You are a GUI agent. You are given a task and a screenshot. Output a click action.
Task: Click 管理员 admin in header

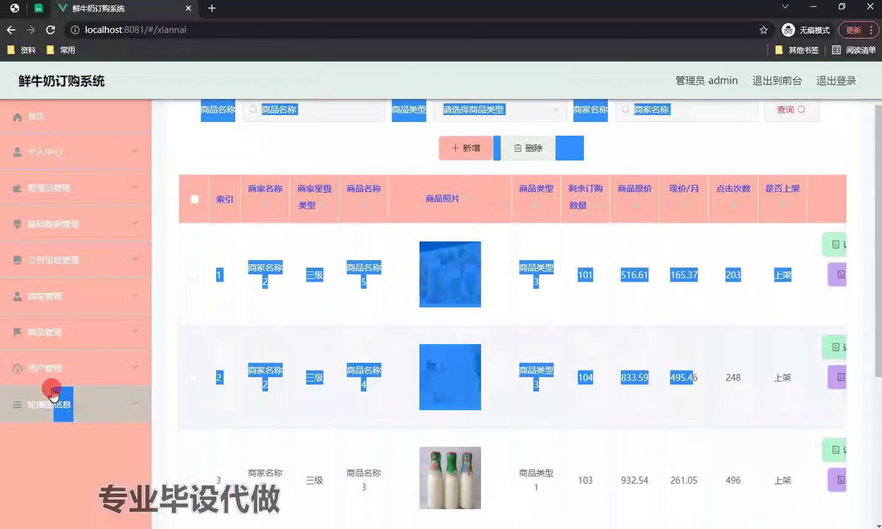(706, 81)
